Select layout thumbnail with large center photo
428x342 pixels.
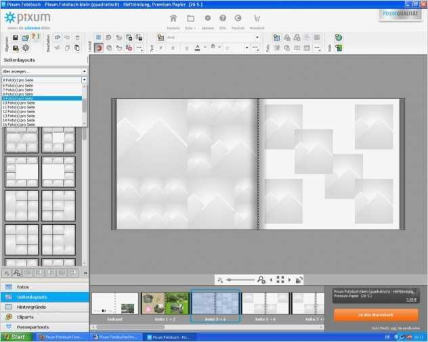point(22,171)
